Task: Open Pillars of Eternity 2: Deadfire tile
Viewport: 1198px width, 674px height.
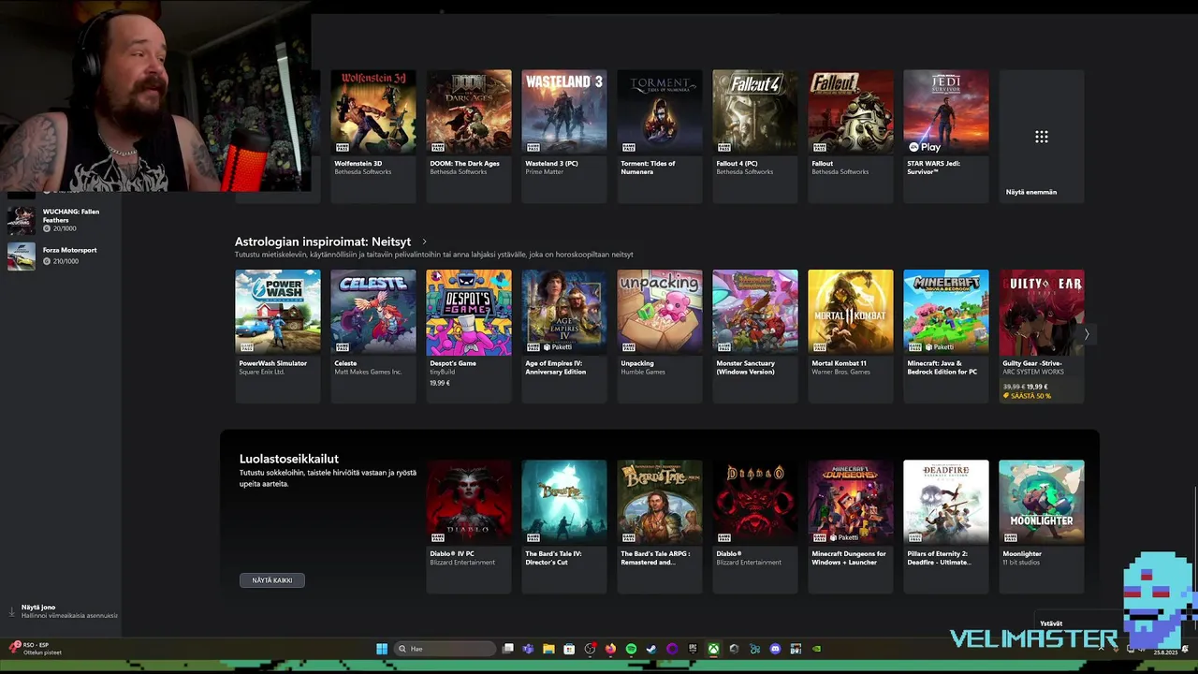Action: tap(945, 526)
